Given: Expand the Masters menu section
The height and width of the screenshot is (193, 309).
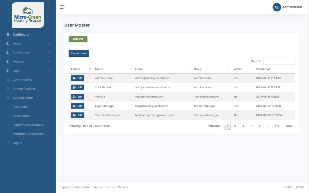Looking at the screenshot, I should pyautogui.click(x=28, y=62).
